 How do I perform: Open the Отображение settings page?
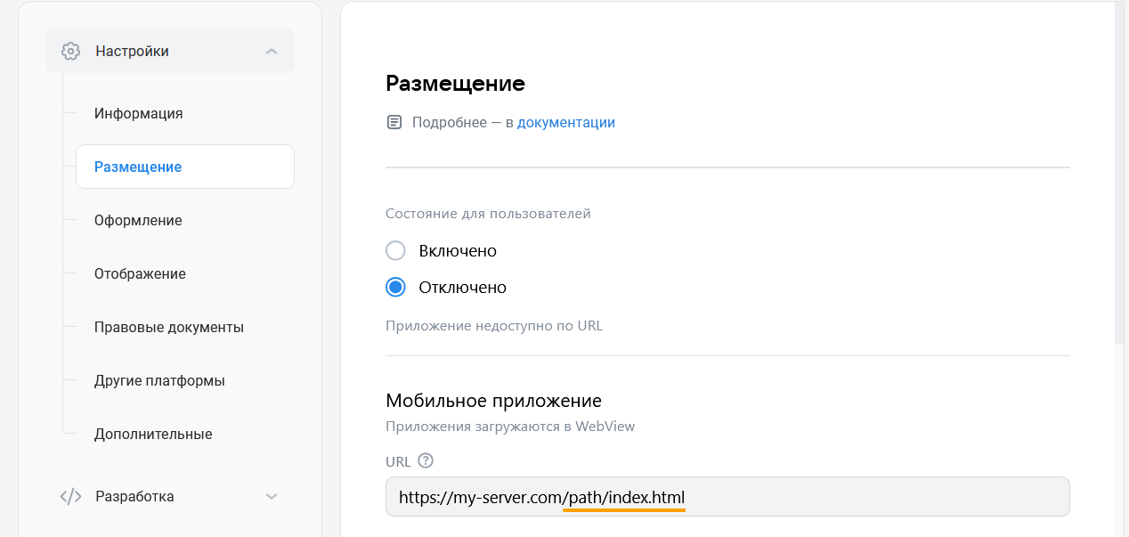coord(140,273)
